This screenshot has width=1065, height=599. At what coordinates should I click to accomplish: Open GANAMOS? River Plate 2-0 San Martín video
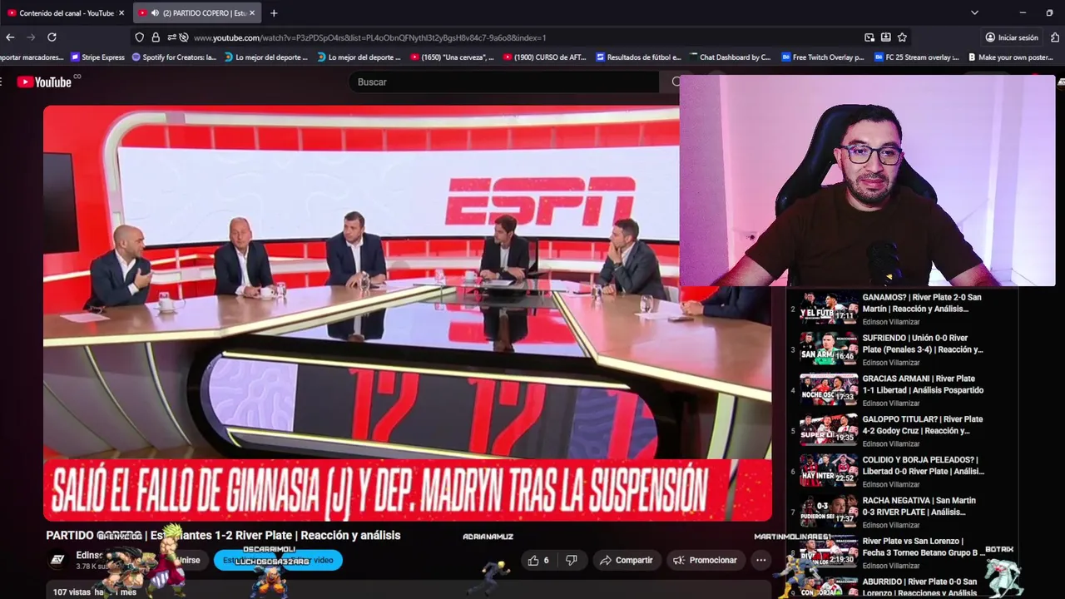(x=922, y=303)
